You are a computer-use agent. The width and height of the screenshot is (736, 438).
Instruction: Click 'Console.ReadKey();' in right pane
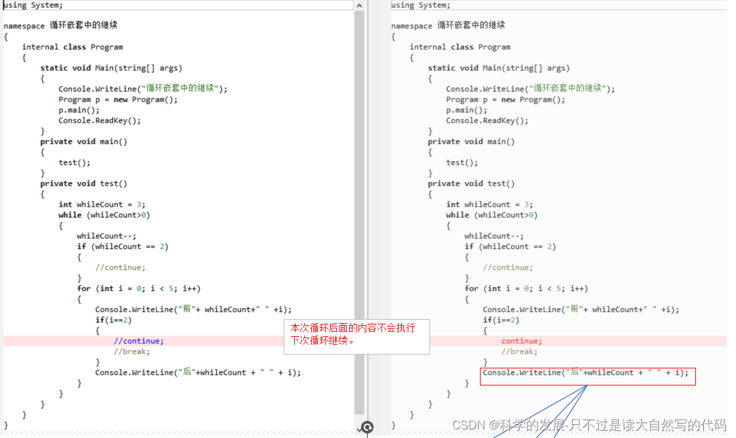click(x=487, y=121)
